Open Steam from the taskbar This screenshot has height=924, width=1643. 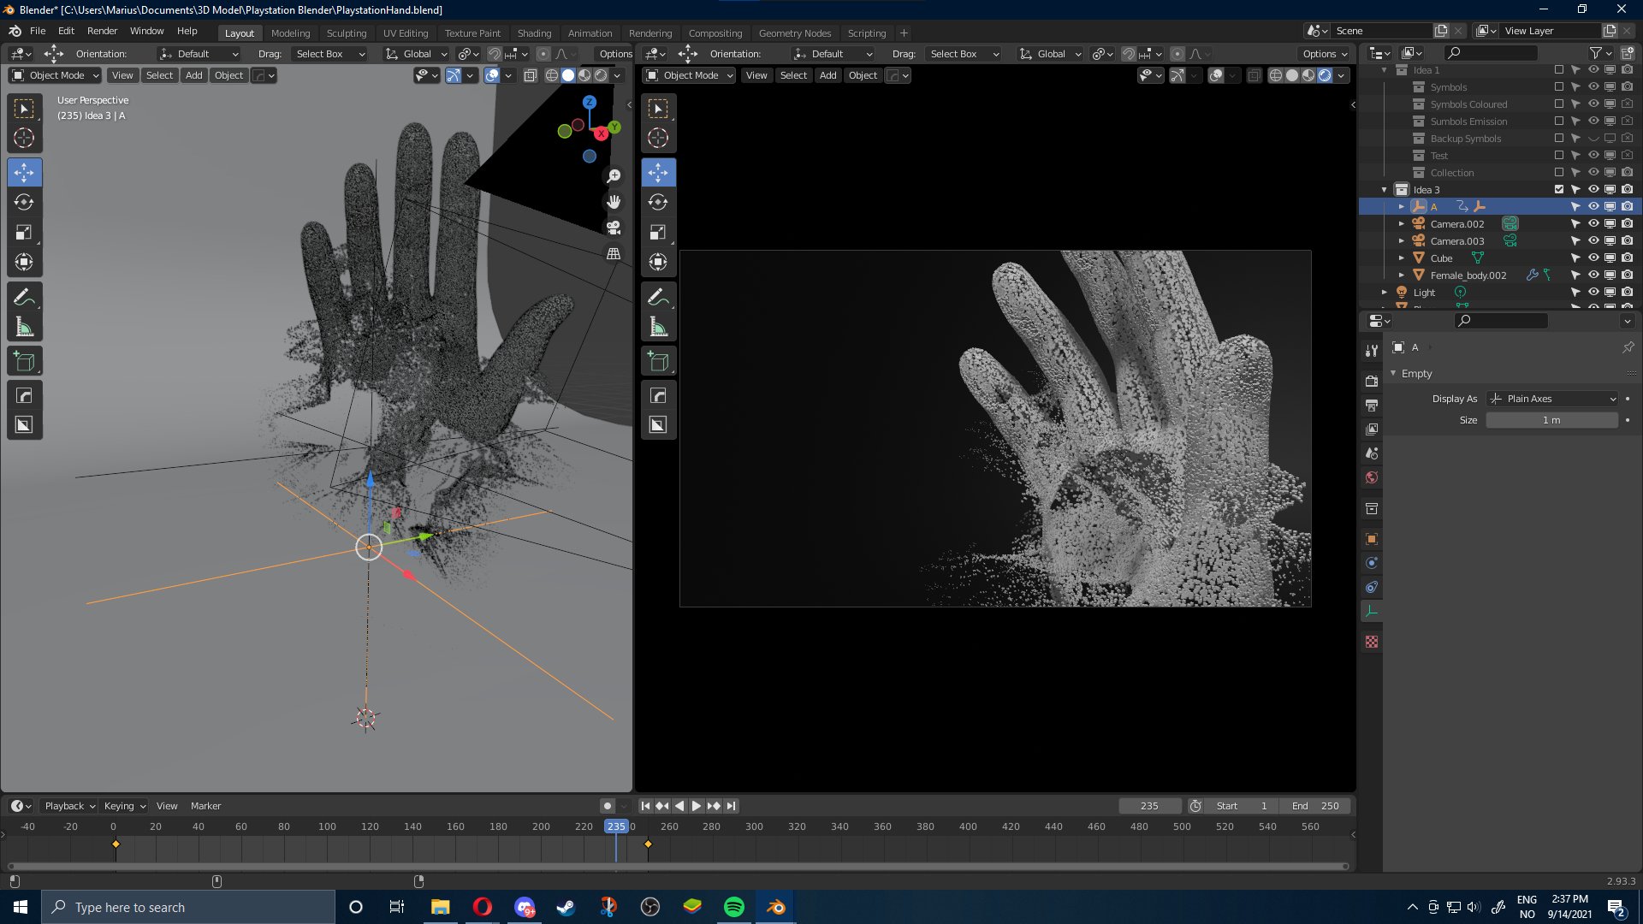(x=566, y=907)
